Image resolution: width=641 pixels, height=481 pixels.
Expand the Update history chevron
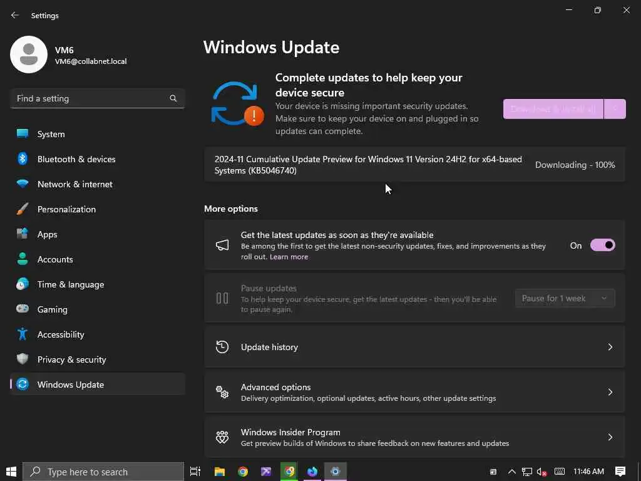coord(610,347)
